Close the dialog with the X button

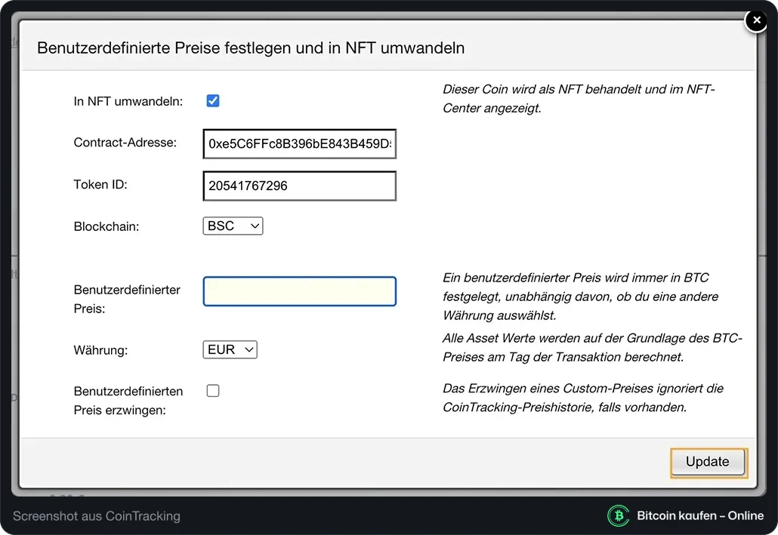756,20
